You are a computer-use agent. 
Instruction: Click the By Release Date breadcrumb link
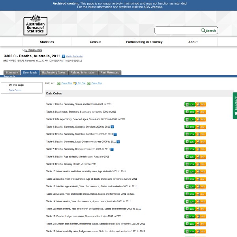click(x=33, y=50)
